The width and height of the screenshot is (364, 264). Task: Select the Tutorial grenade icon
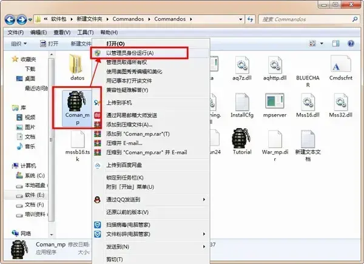(241, 138)
